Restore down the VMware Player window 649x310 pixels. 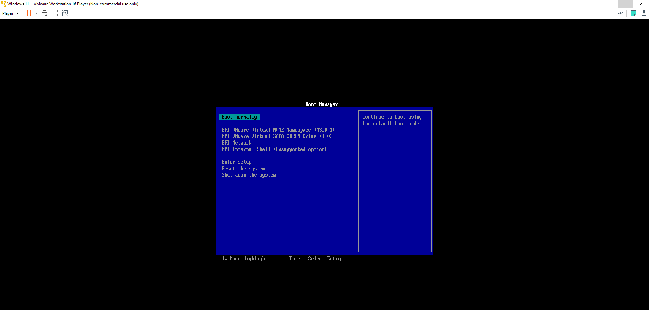click(x=625, y=4)
